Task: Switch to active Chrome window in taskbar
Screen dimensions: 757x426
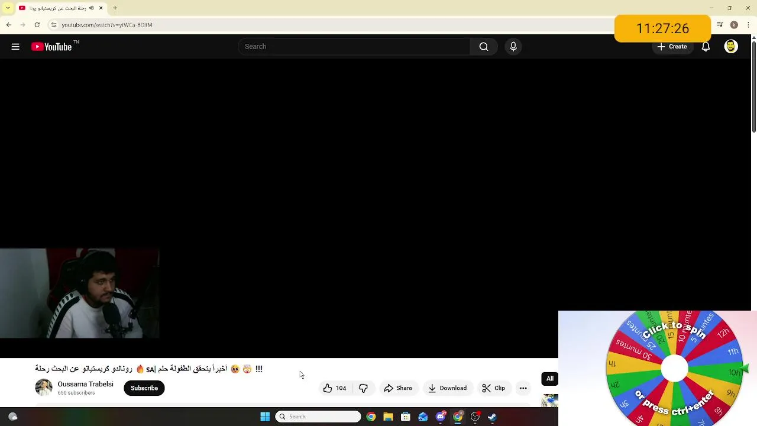Action: pyautogui.click(x=458, y=417)
